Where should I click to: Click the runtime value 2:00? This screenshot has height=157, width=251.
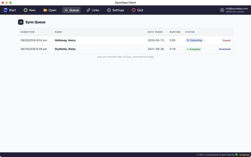pos(172,40)
